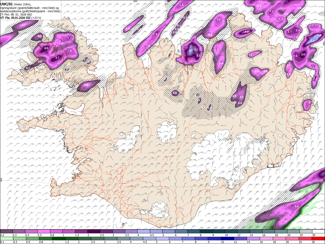Viewport: 325px width, 244px height.
Task: Pick the upper legend swatch between 8 and 9
Action: 206,232
